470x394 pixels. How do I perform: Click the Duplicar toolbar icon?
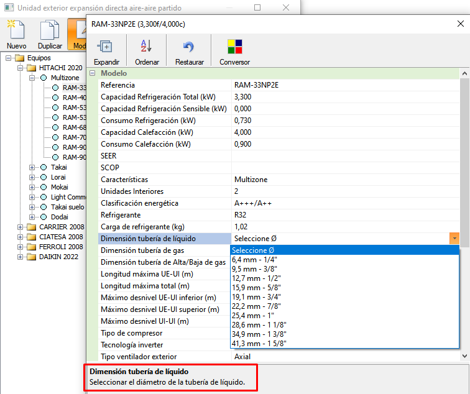point(50,30)
